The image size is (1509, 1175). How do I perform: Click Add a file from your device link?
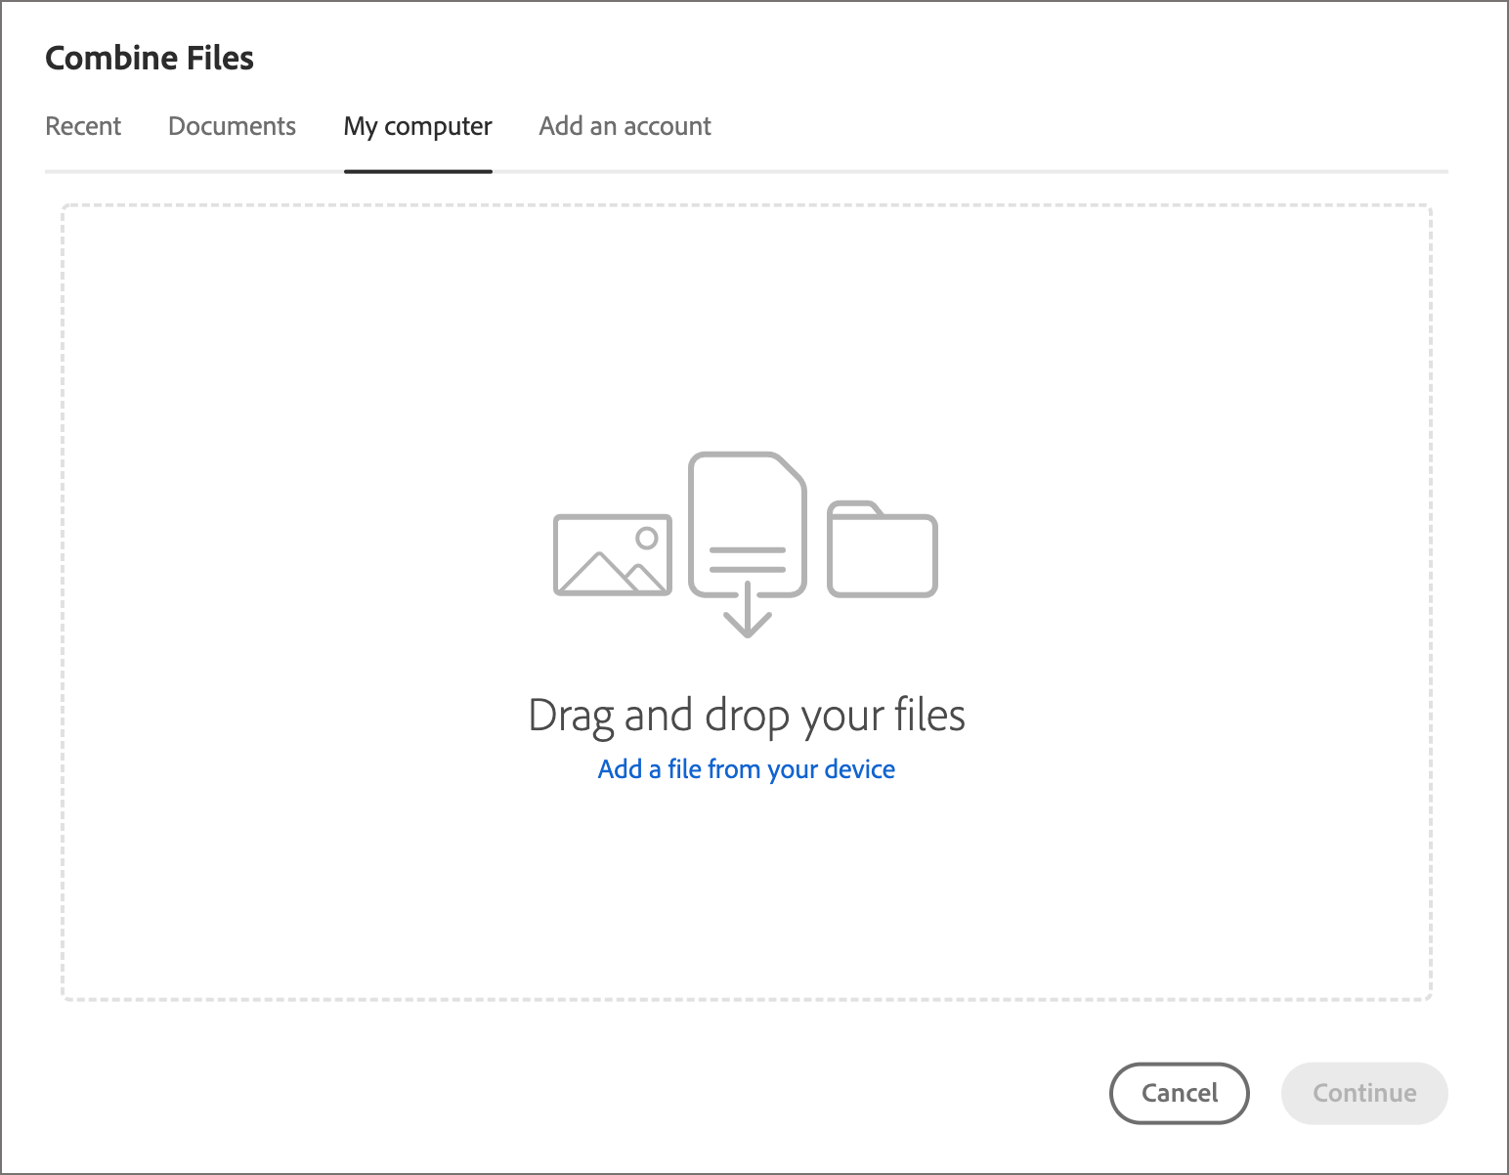click(747, 769)
